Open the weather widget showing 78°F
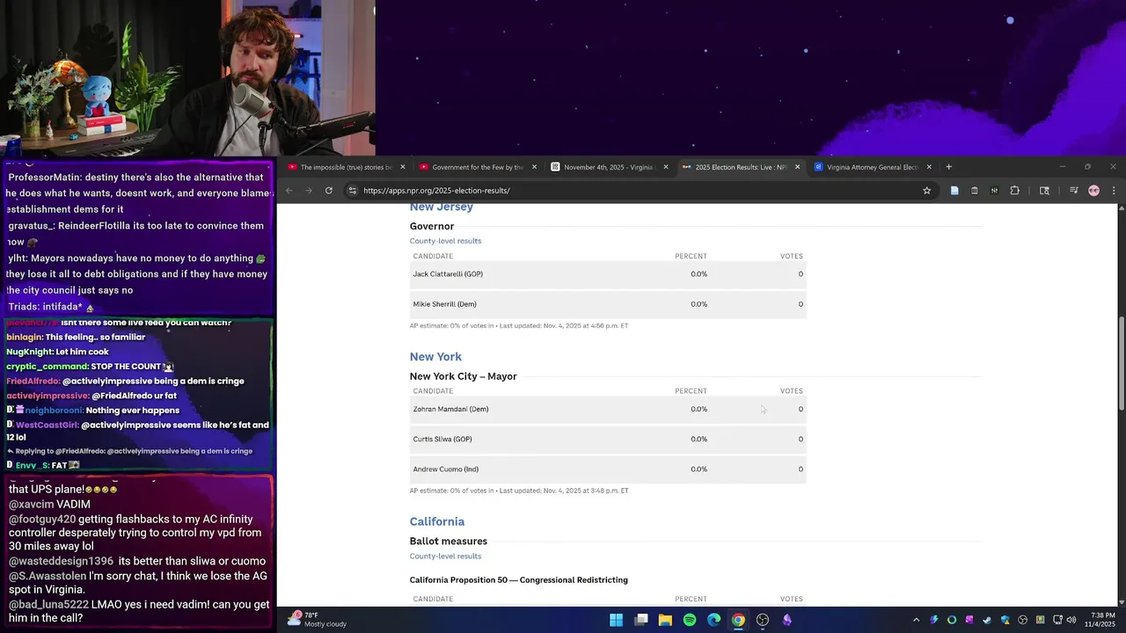 point(318,620)
